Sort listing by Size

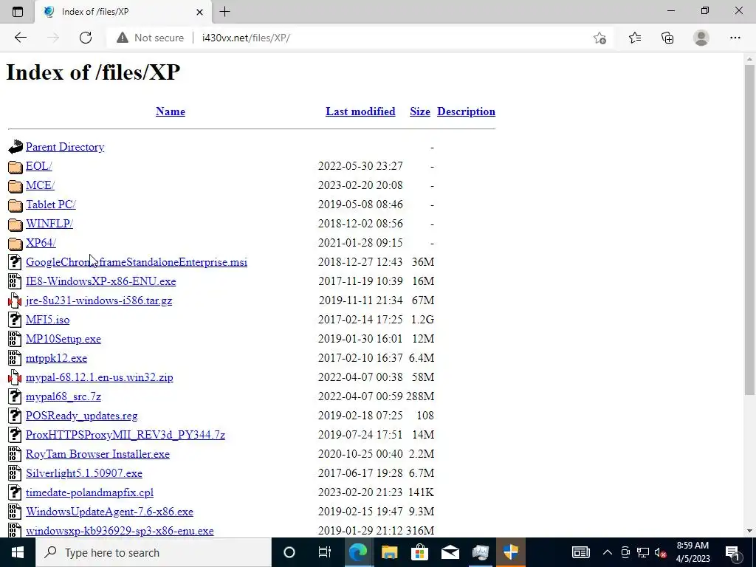click(420, 111)
